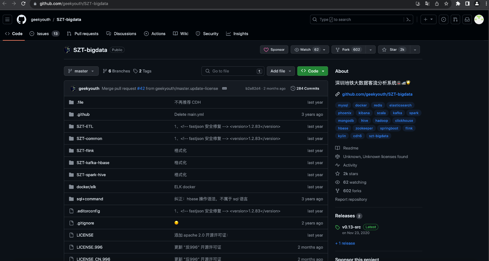This screenshot has height=261, width=489.
Task: Open the create new plus dropdown
Action: (x=428, y=20)
